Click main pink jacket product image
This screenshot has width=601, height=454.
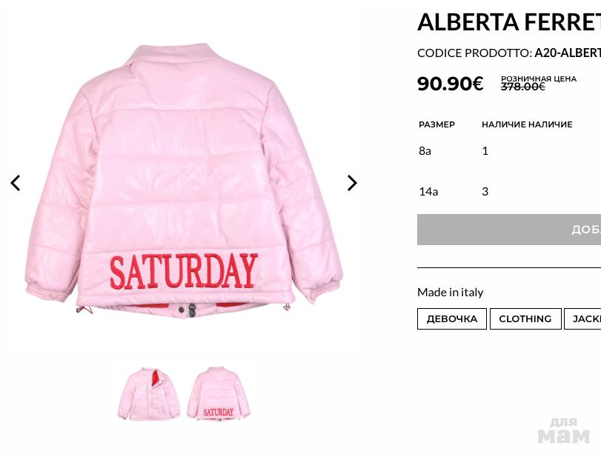(x=183, y=180)
